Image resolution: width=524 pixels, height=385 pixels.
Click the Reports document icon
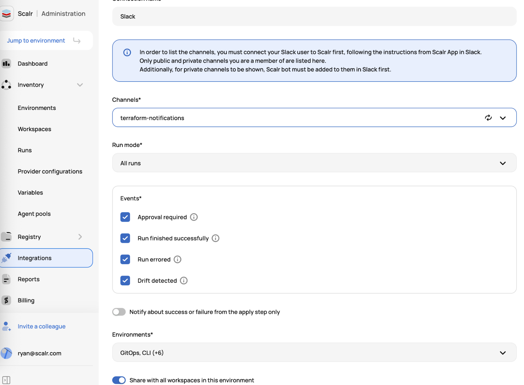point(6,279)
